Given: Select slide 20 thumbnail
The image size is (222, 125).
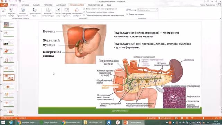Looking at the screenshot, I should click(9, 69).
